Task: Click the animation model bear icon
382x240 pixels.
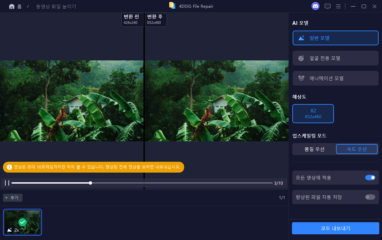Action: [301, 78]
